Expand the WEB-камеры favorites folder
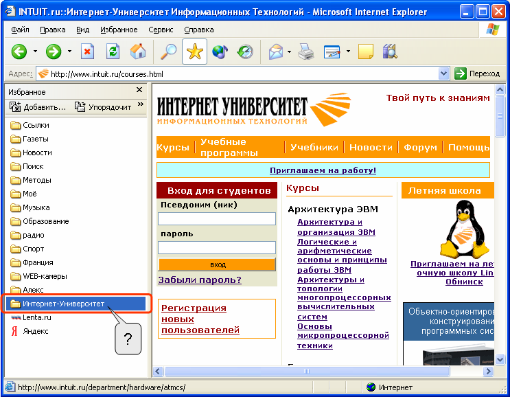This screenshot has height=397, width=510. [38, 276]
